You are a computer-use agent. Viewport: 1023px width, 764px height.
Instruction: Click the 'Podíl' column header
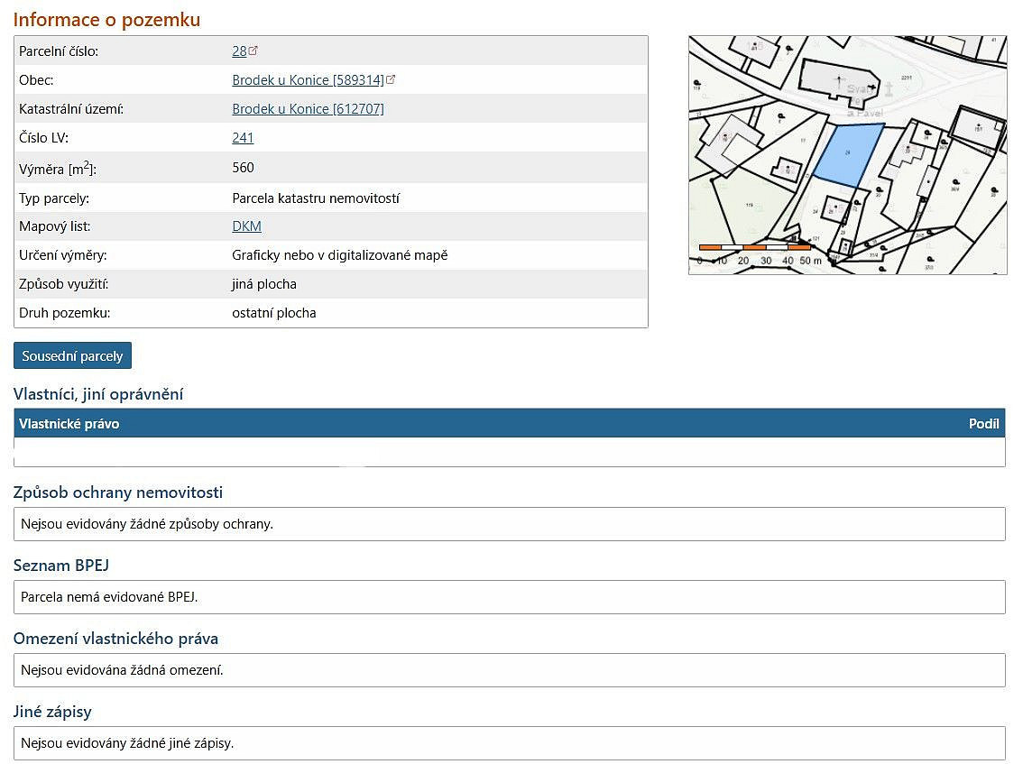pos(984,423)
